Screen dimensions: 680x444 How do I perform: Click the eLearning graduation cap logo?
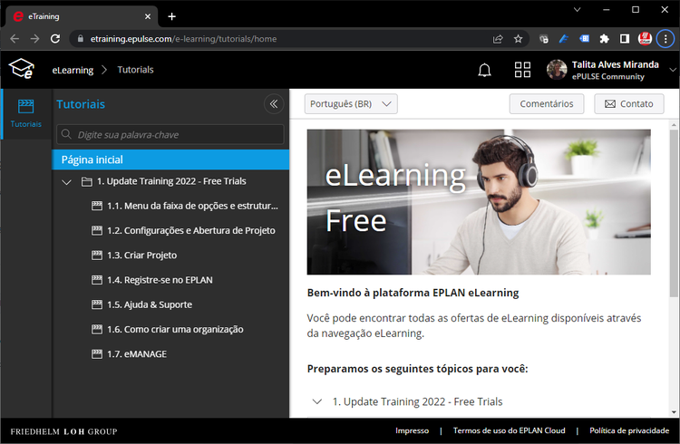click(22, 69)
